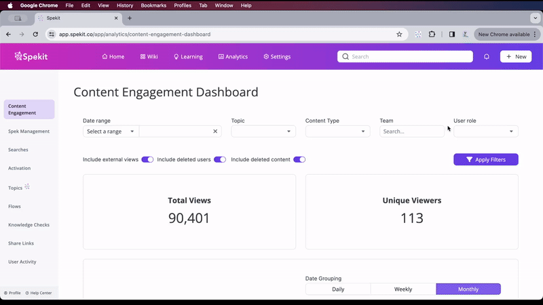Click Total Views value 90,401
Image resolution: width=543 pixels, height=305 pixels.
(x=189, y=218)
